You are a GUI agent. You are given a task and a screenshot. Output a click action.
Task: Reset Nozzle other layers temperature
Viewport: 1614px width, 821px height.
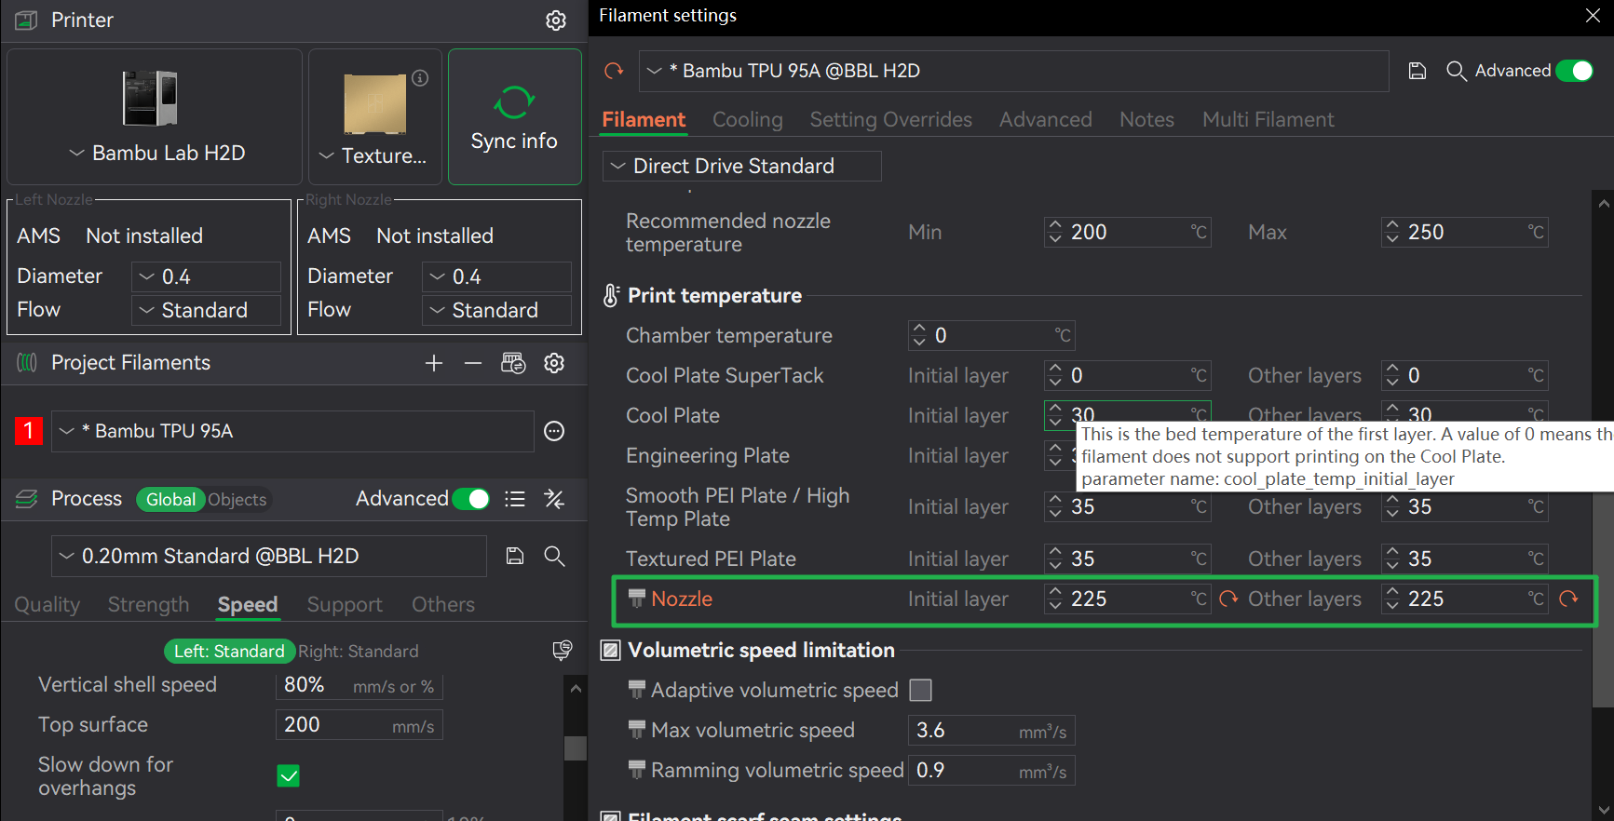click(x=1568, y=599)
